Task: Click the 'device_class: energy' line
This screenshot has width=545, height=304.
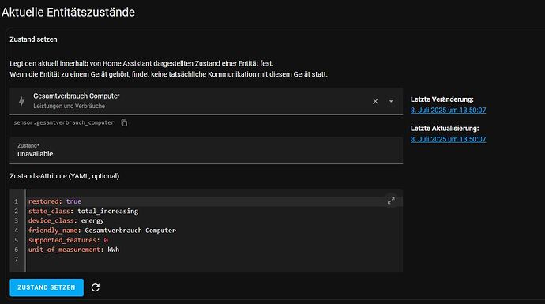Action: (66, 220)
